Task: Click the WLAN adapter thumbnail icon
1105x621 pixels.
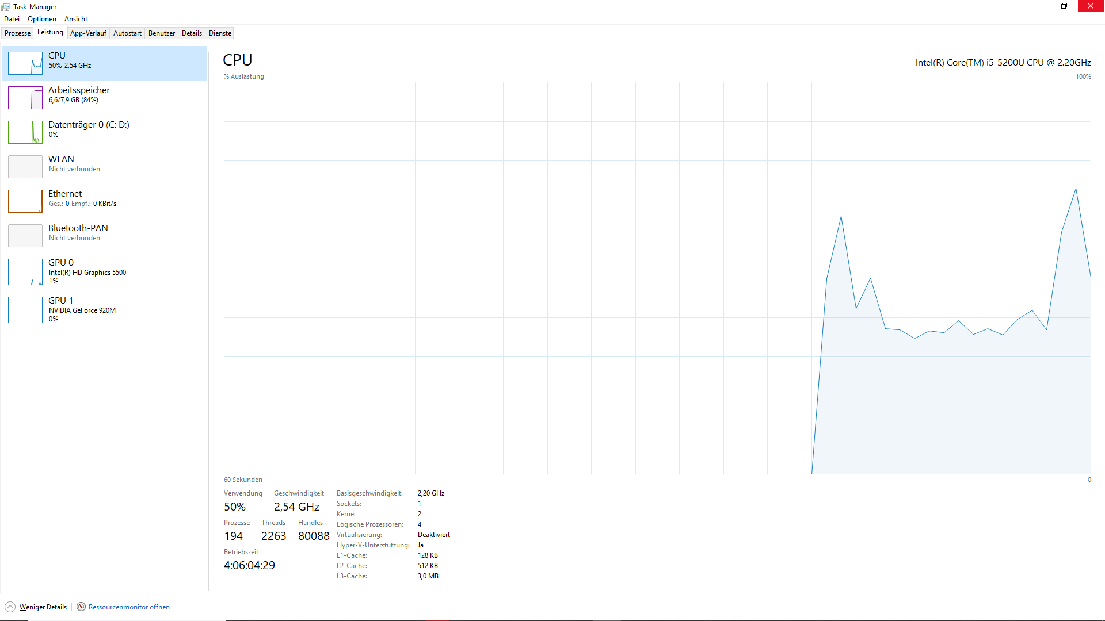Action: coord(25,167)
